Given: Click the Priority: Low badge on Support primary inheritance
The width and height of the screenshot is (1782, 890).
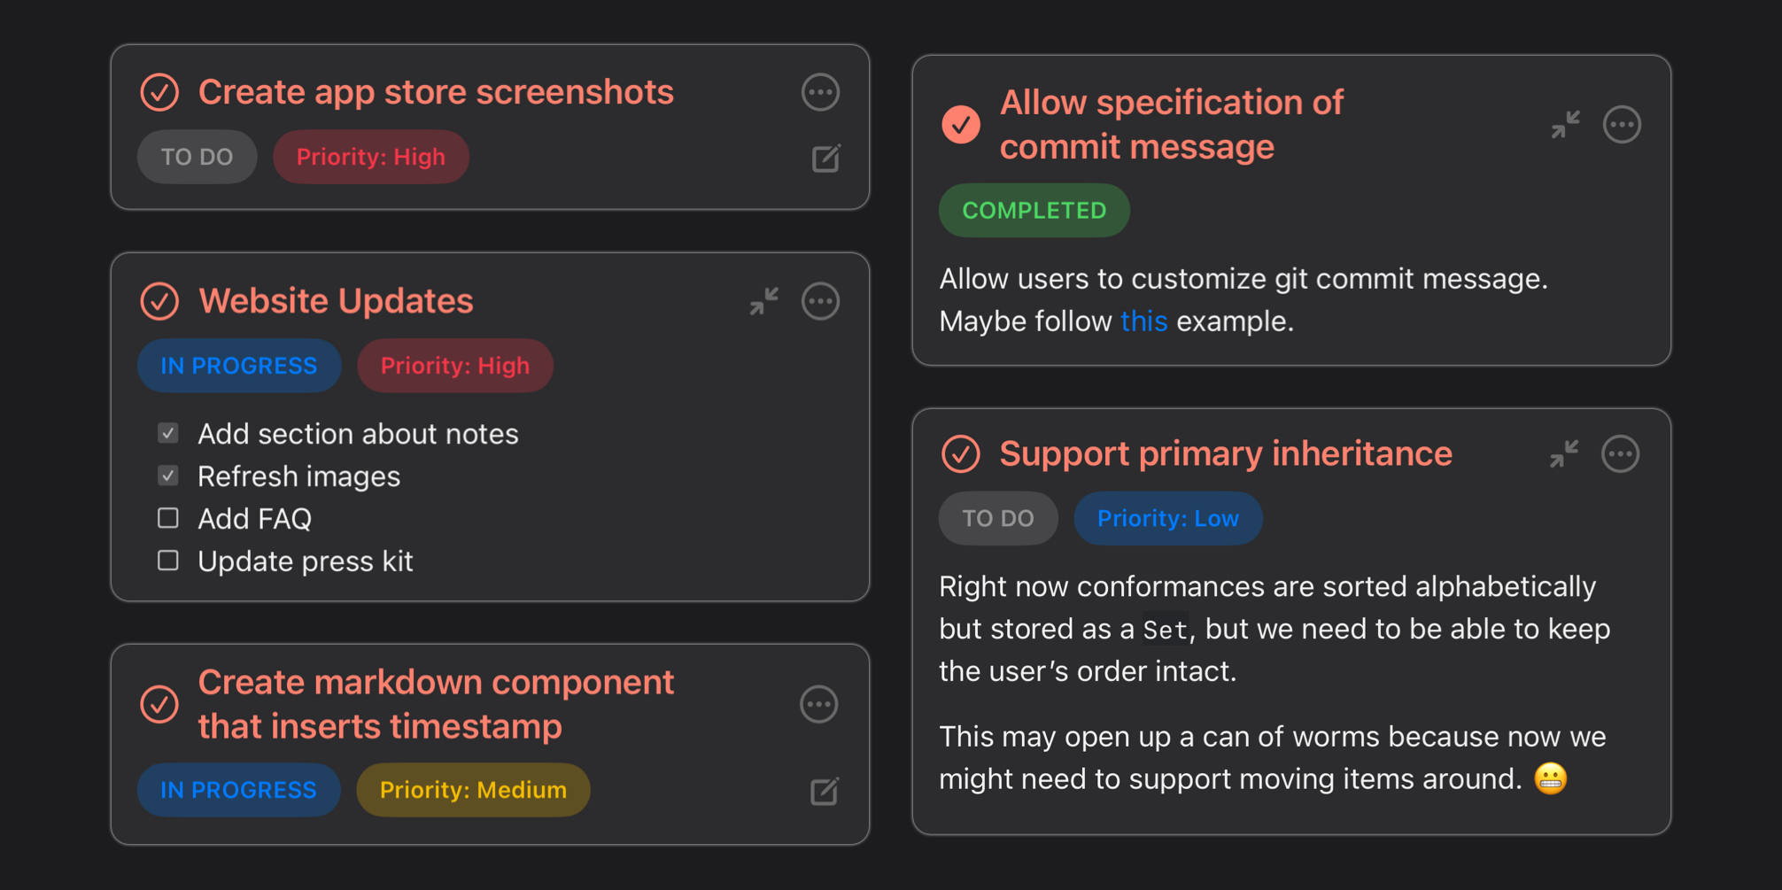Looking at the screenshot, I should (1167, 518).
